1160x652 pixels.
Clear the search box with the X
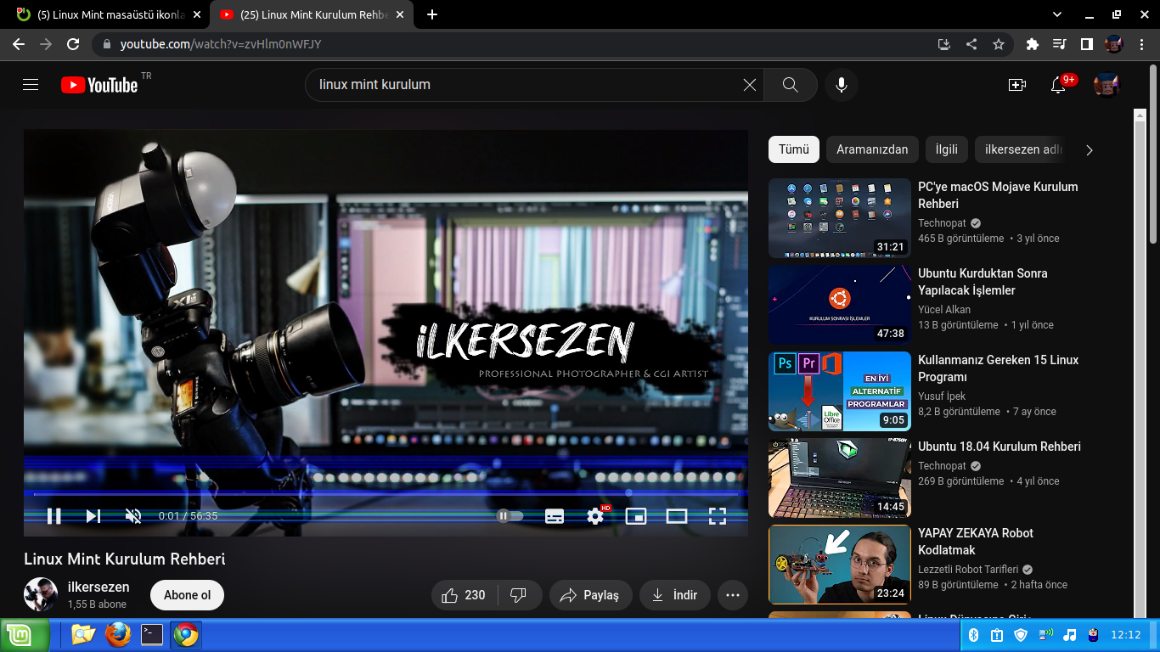[x=749, y=85]
